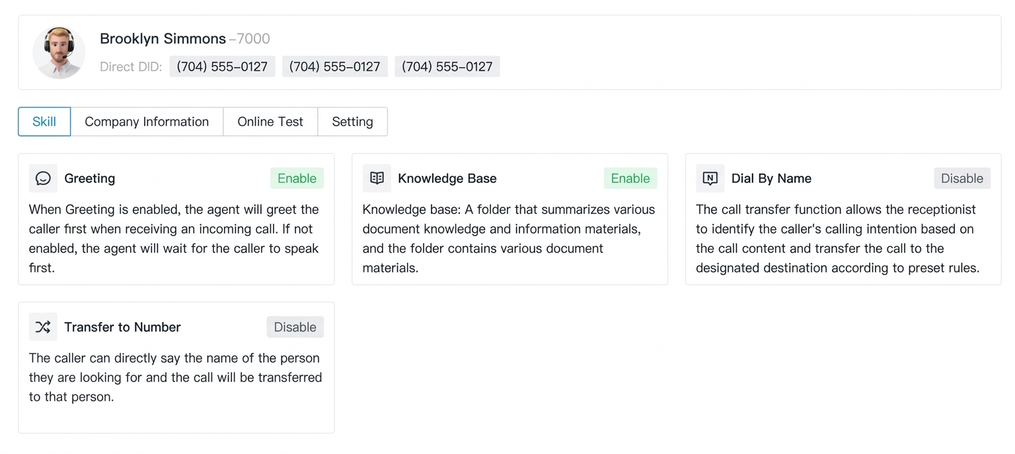This screenshot has width=1015, height=454.
Task: Toggle the Greeting skill Enable badge
Action: tap(297, 178)
